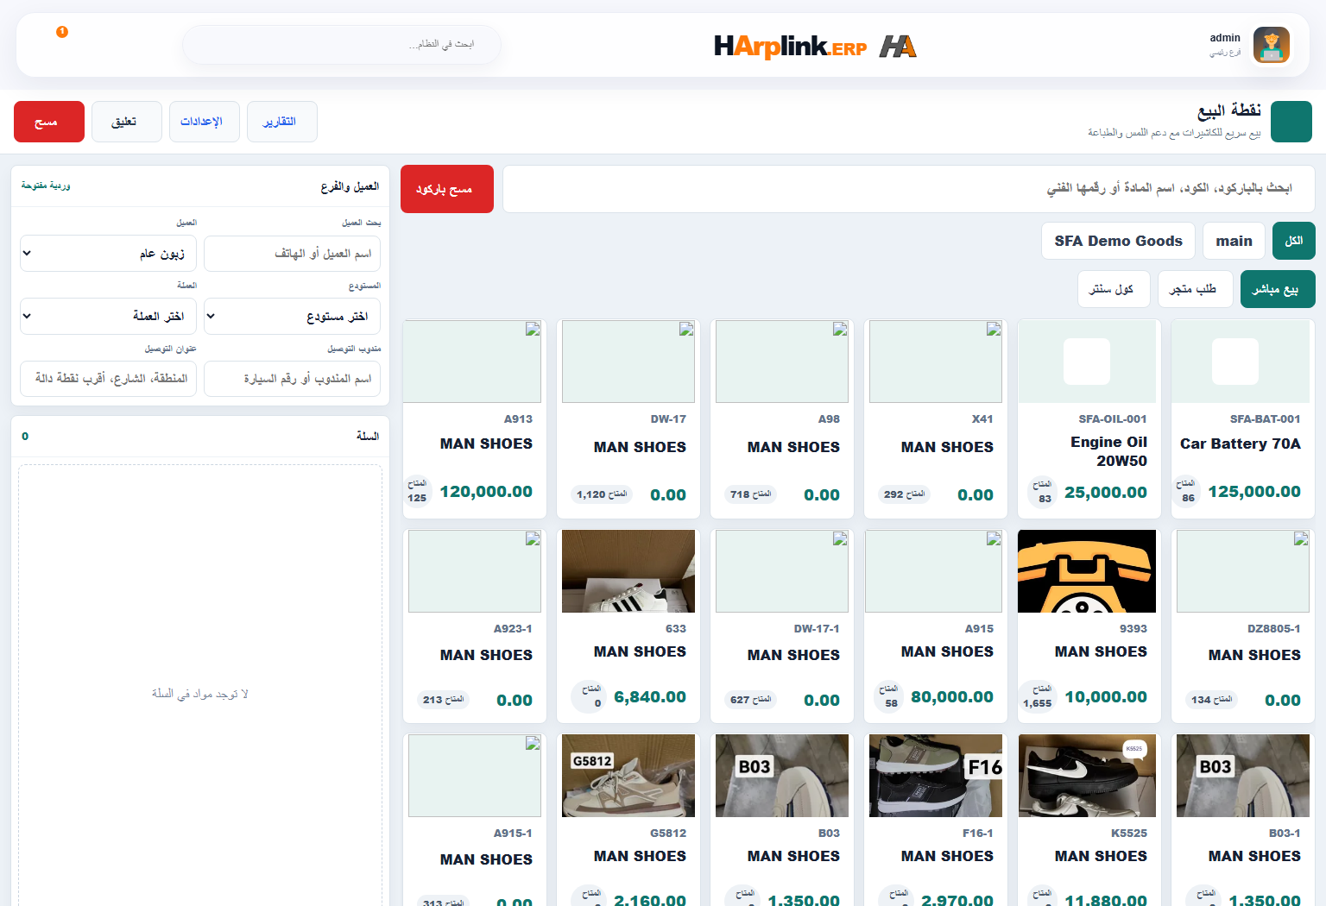Select the K5525 black sneaker photo
The image size is (1326, 906).
1087,776
